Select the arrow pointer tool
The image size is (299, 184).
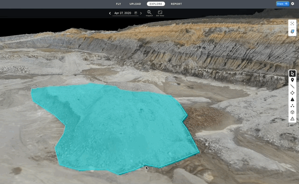292,74
